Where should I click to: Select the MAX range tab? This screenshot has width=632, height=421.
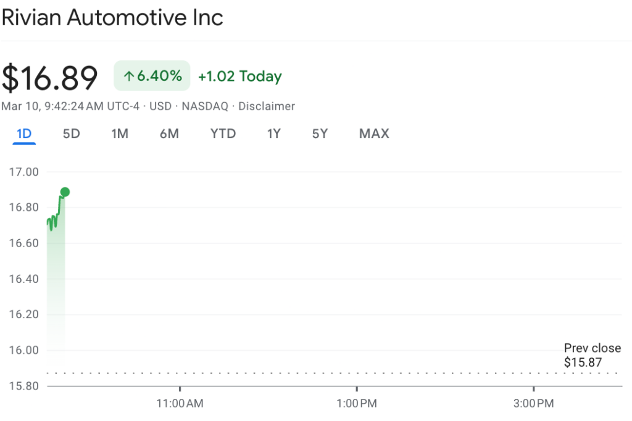pos(374,134)
